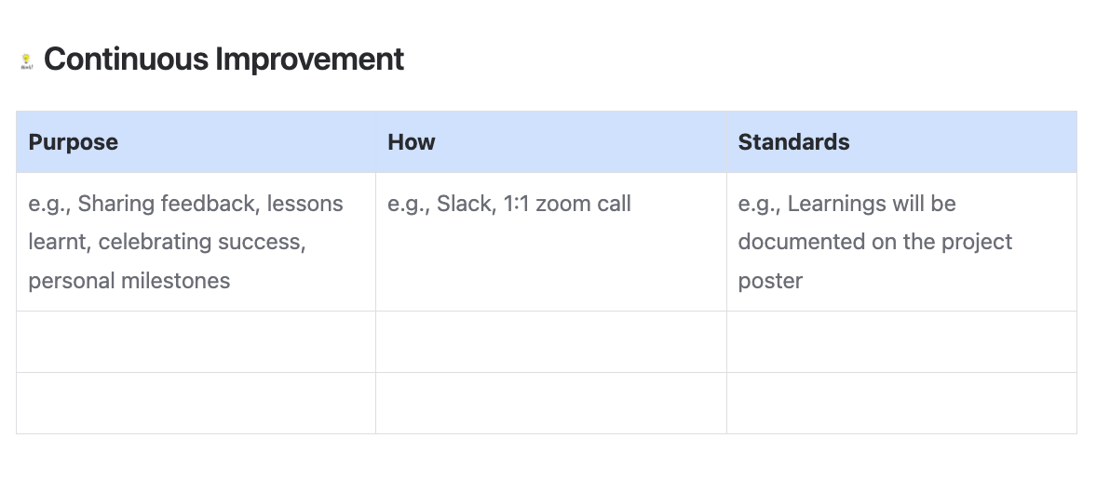The image size is (1110, 478).
Task: Click the 'learnt, celebrating success,' text line
Action: tap(167, 242)
